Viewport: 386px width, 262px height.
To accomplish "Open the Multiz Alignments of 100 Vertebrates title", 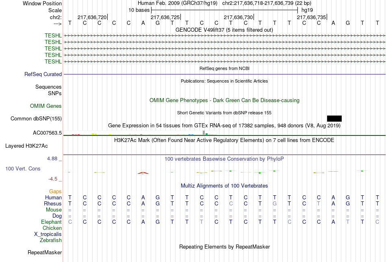I will (224, 186).
